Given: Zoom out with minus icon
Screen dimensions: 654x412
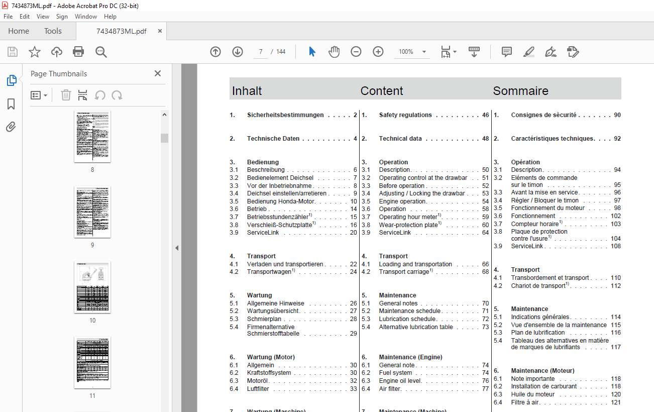Looking at the screenshot, I should [x=356, y=52].
